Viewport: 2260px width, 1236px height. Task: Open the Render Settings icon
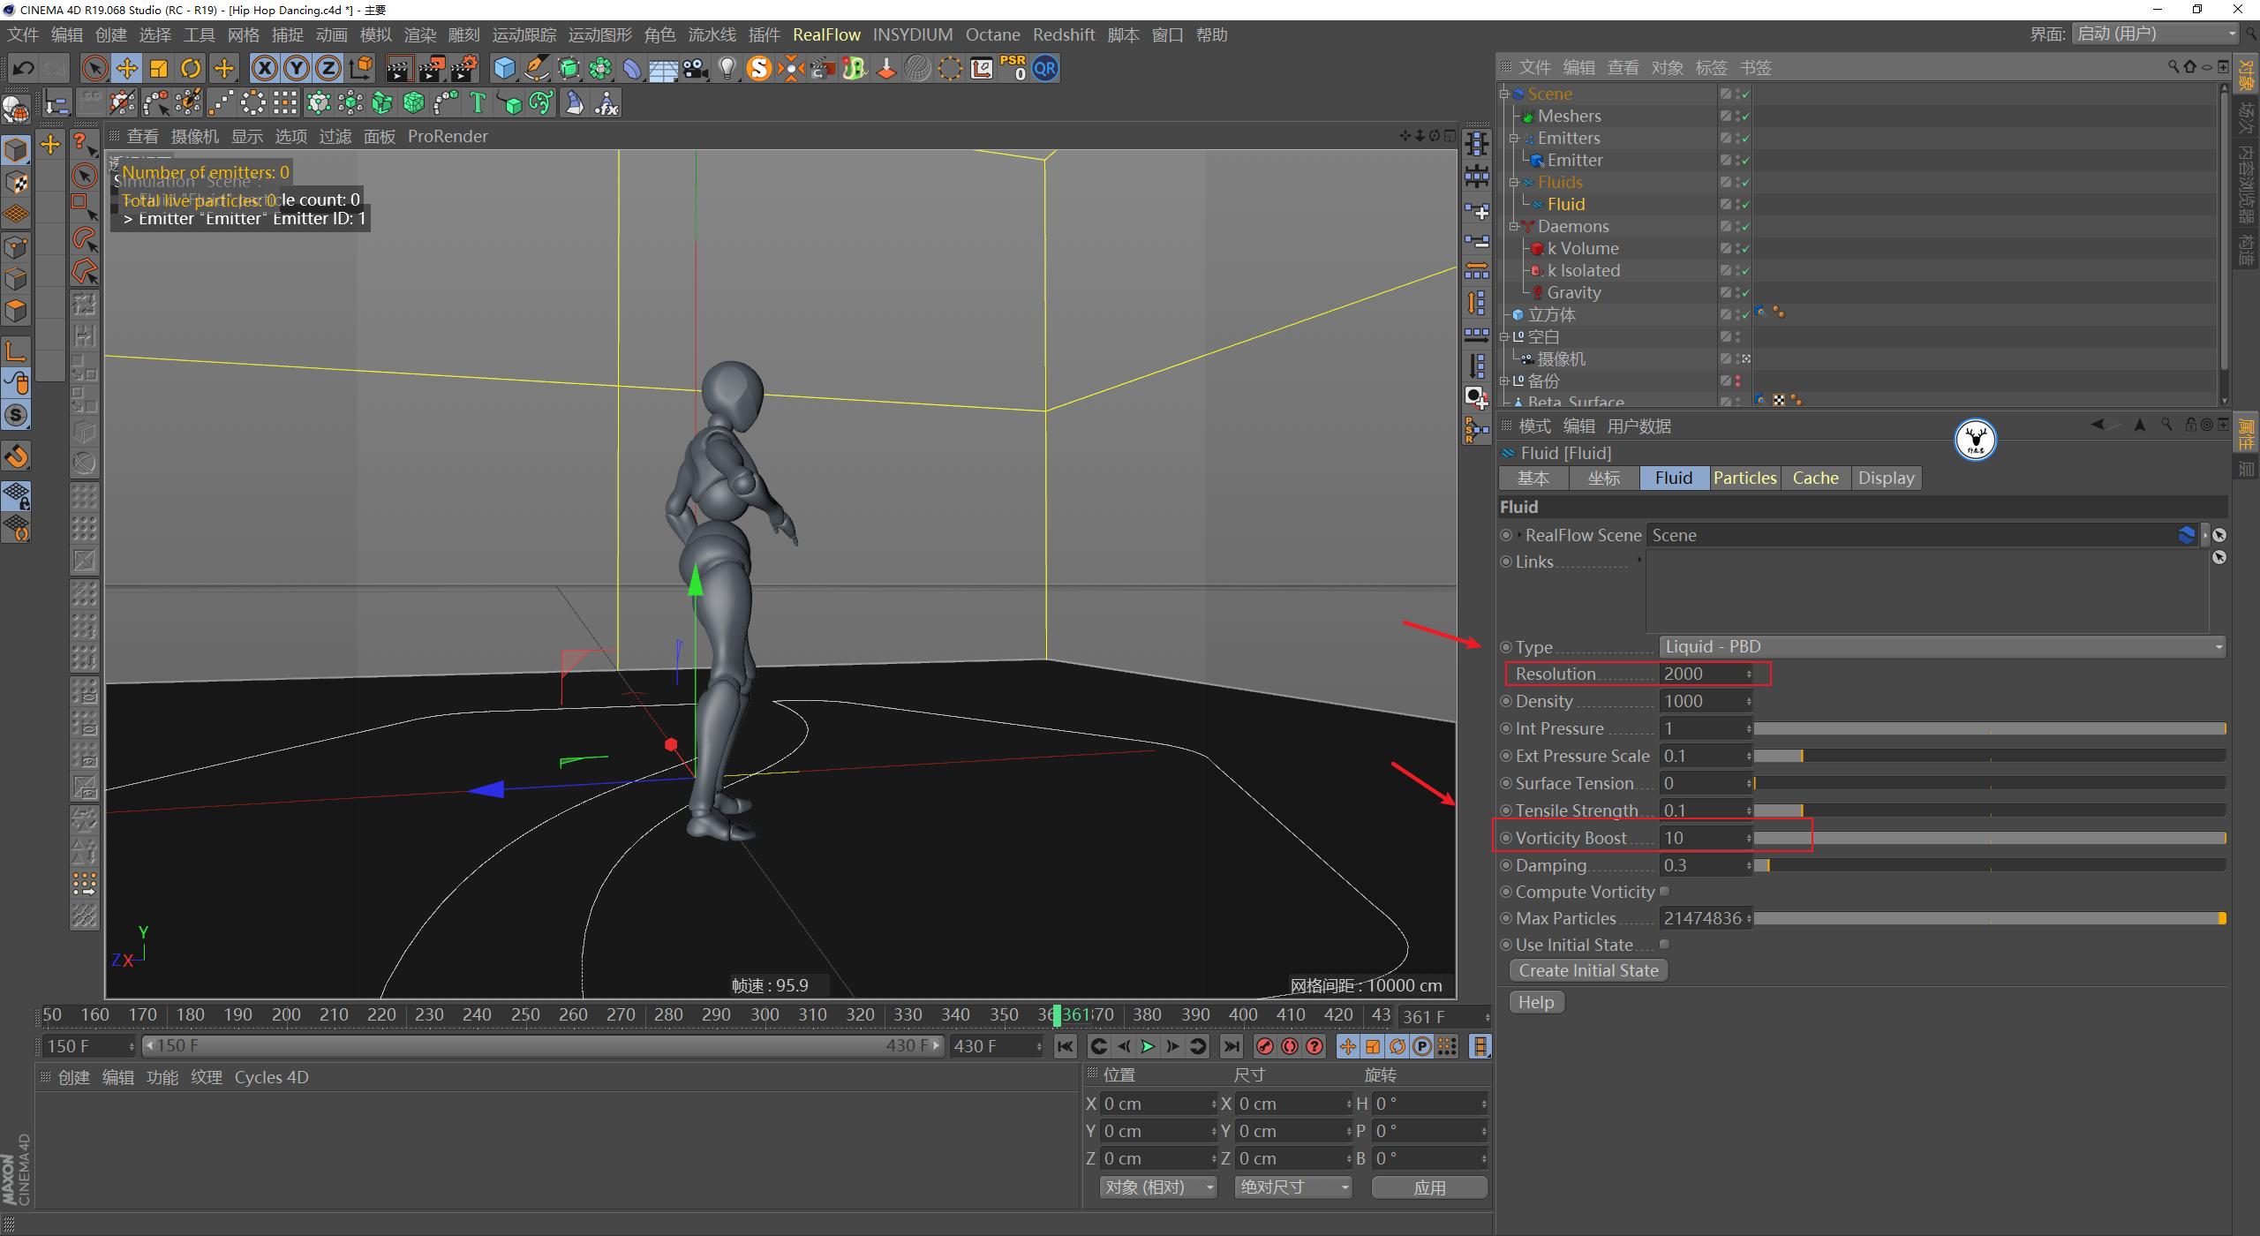(465, 68)
